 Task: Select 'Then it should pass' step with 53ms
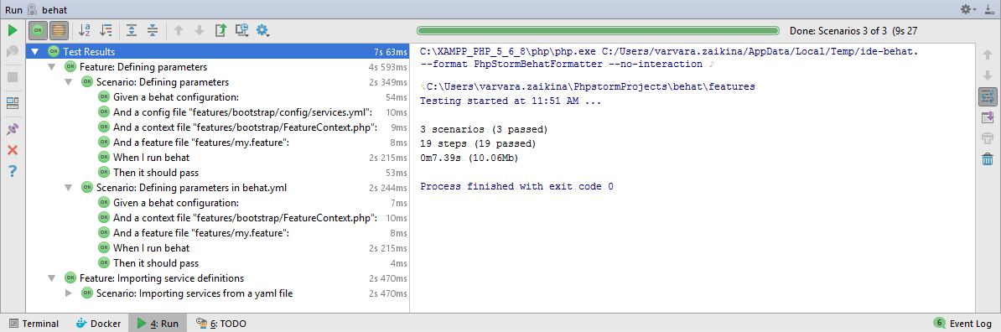coord(218,173)
